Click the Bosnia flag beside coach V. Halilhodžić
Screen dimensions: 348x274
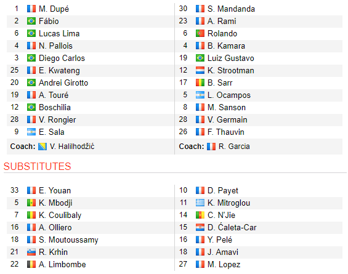click(x=42, y=147)
